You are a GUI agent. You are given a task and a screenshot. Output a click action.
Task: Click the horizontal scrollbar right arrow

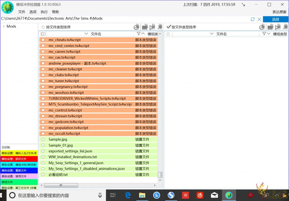[x=155, y=185]
